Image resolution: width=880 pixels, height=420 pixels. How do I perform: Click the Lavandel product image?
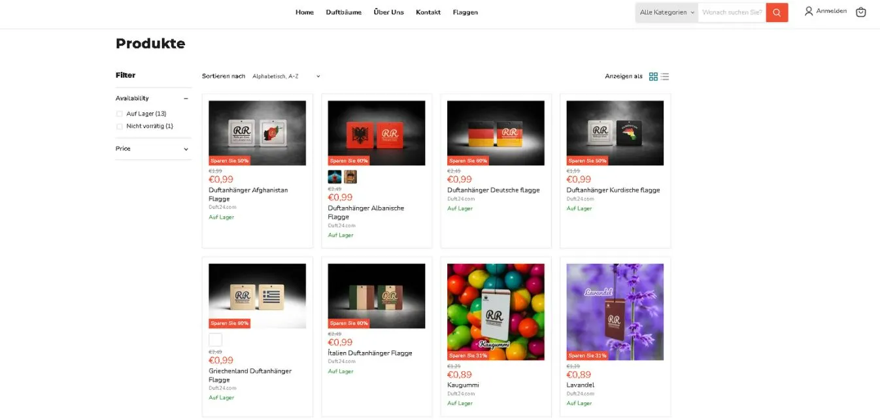tap(615, 312)
